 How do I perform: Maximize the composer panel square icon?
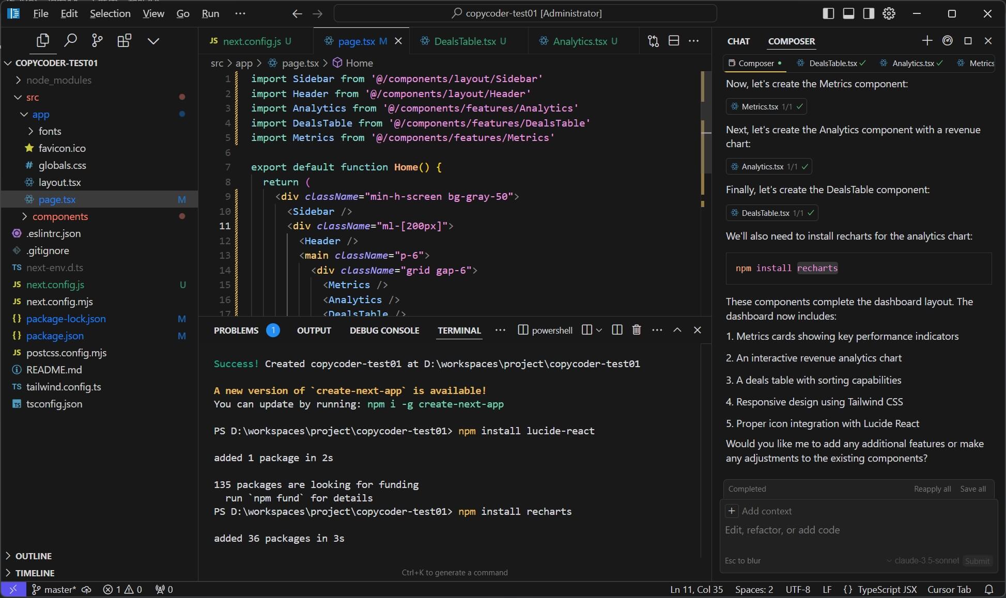[968, 40]
